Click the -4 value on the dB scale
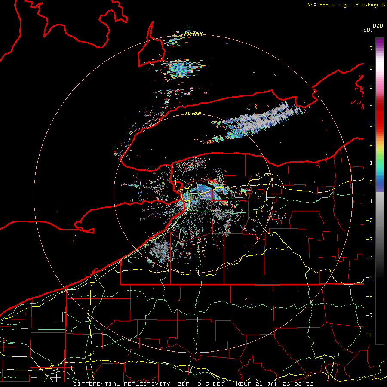Image resolution: width=387 pixels, height=387 pixels. tap(369, 258)
